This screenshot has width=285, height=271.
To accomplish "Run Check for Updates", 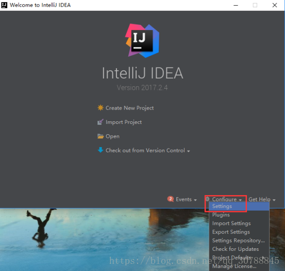I will pyautogui.click(x=239, y=249).
